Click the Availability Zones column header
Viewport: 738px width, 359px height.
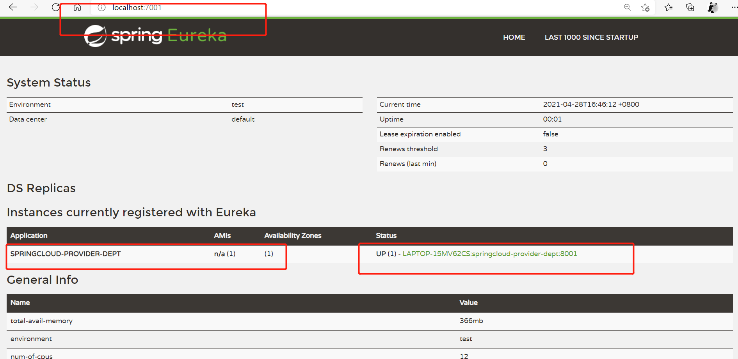click(293, 235)
